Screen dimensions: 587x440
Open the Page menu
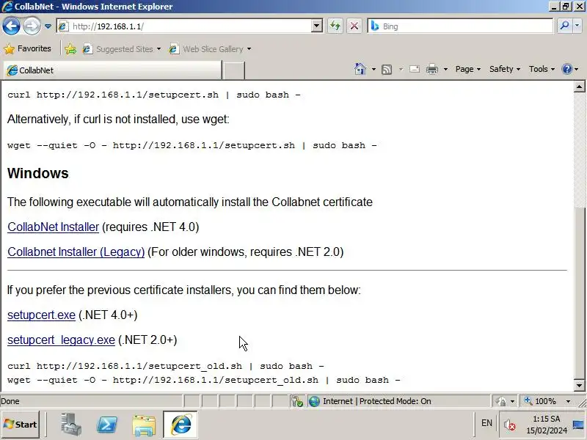click(x=468, y=69)
